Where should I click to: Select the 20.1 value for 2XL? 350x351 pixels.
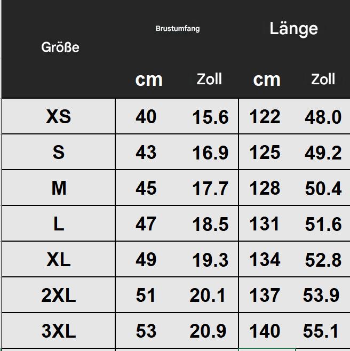(x=208, y=296)
